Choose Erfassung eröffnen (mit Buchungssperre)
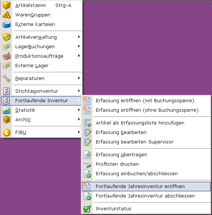Image resolution: width=212 pixels, height=215 pixels. point(146,101)
